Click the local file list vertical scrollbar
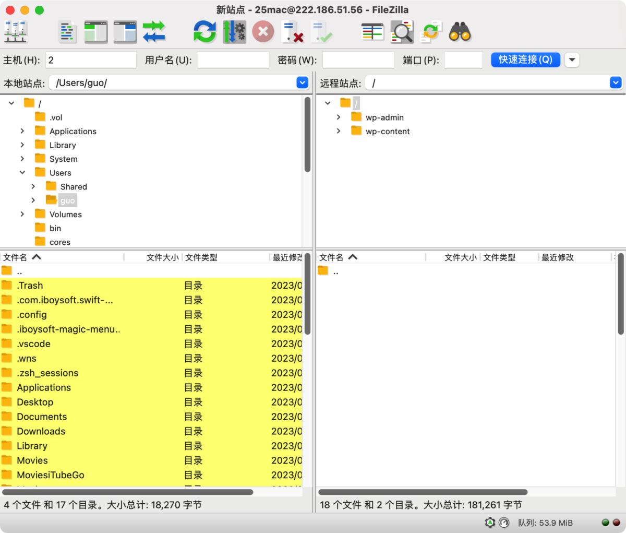This screenshot has height=533, width=626. click(307, 294)
